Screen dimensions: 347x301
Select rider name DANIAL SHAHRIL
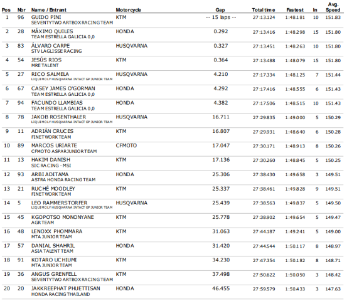coord(53,246)
